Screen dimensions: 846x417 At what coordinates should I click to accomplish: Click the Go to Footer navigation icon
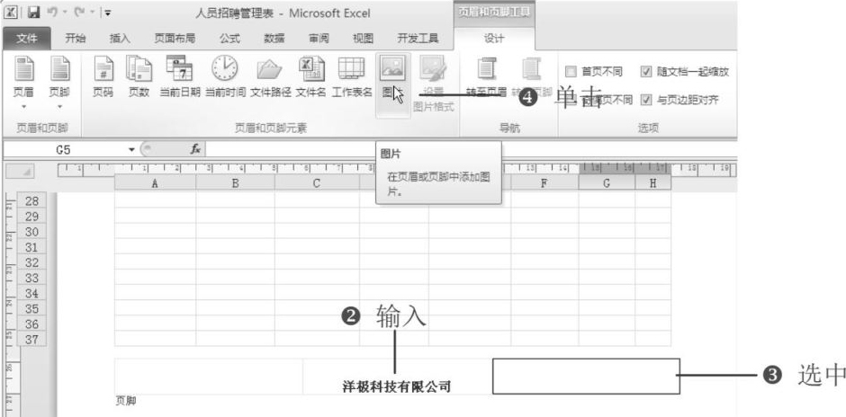tap(531, 68)
